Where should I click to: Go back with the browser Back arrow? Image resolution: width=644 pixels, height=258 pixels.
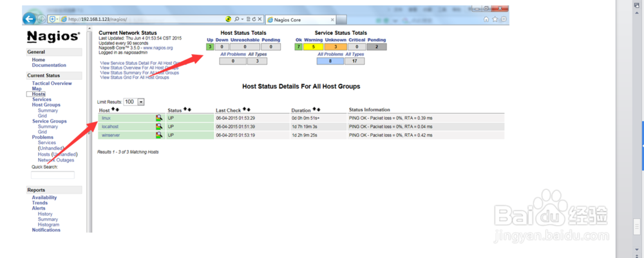pyautogui.click(x=29, y=19)
